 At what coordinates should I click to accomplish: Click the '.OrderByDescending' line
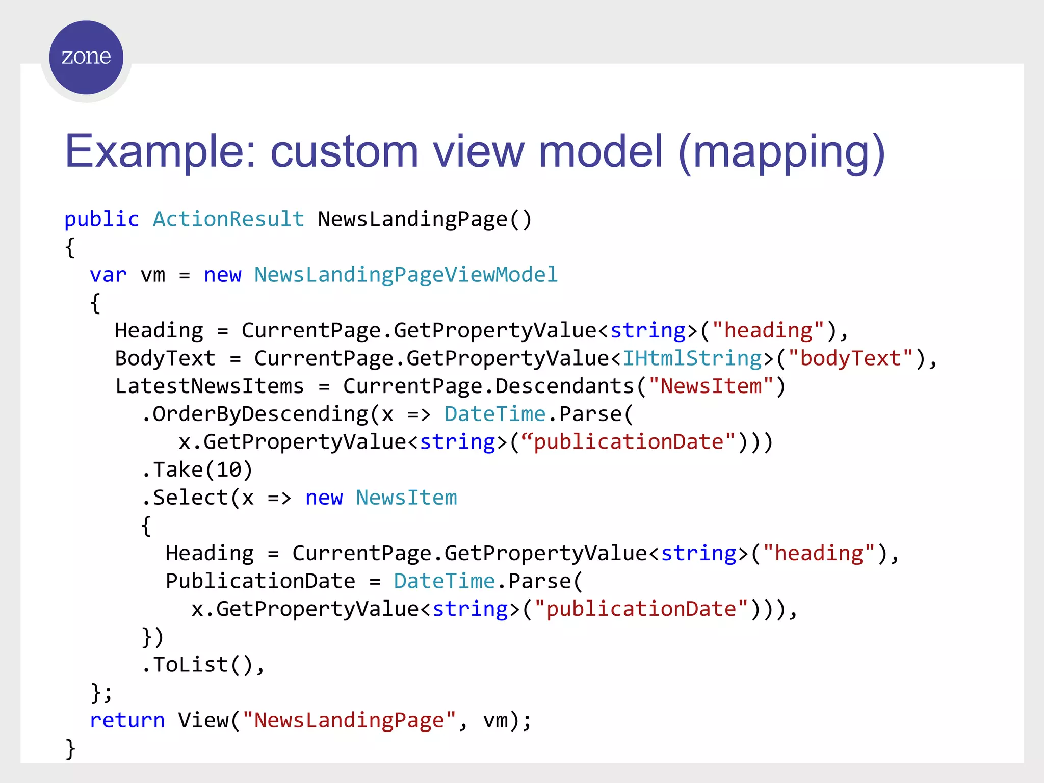387,414
